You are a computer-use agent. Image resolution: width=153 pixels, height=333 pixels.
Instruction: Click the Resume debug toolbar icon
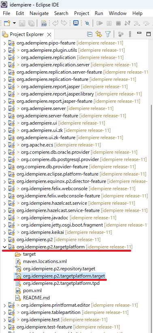point(100,23)
